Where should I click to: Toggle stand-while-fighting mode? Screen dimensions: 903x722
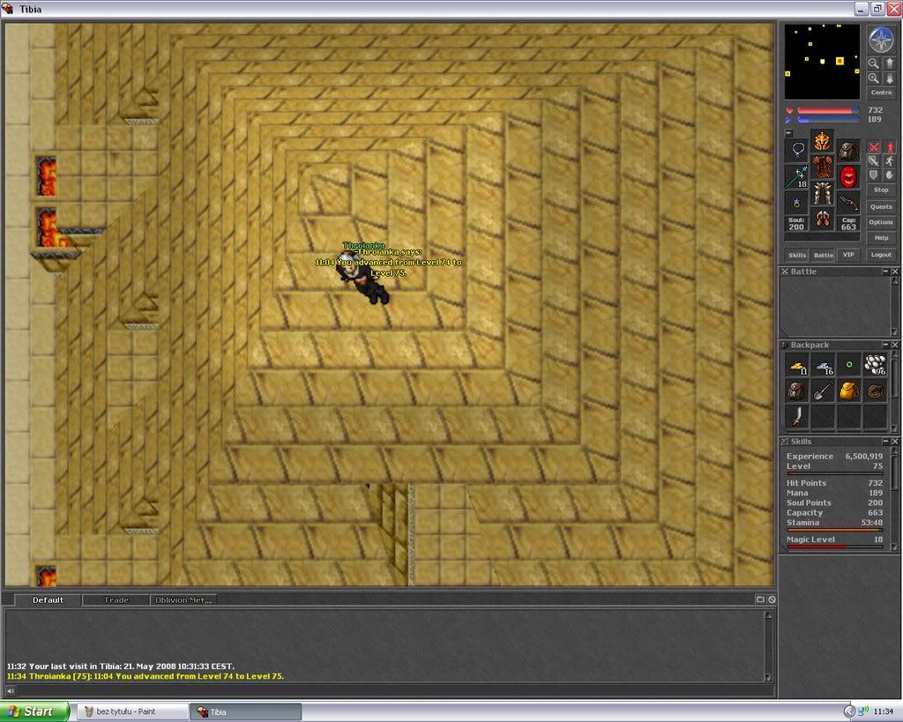[890, 147]
